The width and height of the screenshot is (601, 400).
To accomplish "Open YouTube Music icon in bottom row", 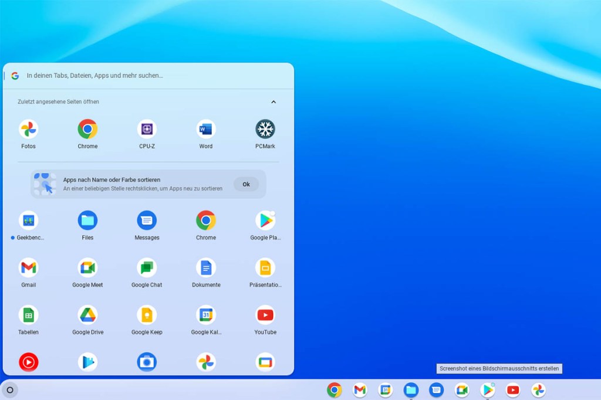I will click(x=28, y=362).
